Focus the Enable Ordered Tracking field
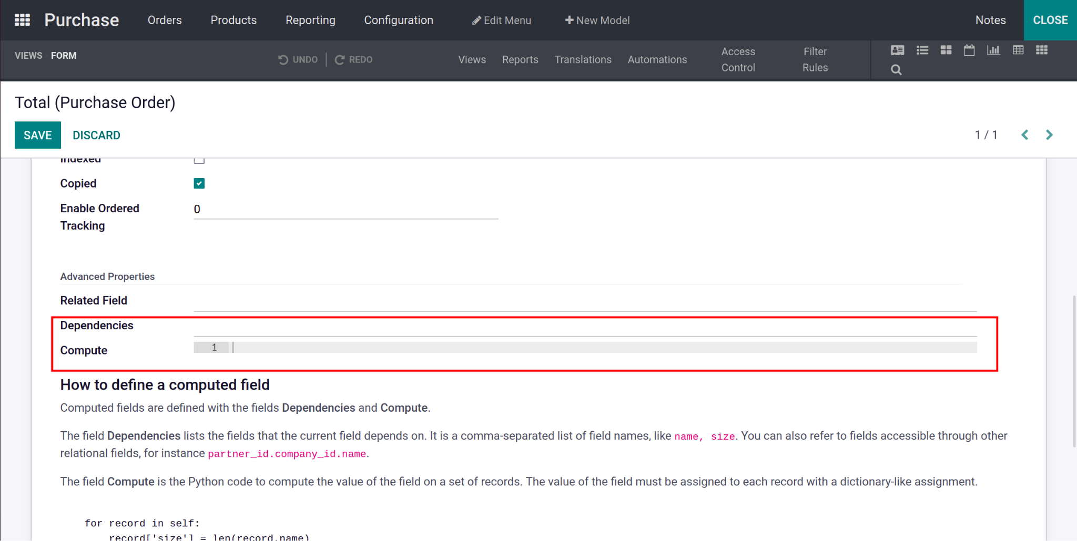This screenshot has width=1077, height=541. (346, 209)
